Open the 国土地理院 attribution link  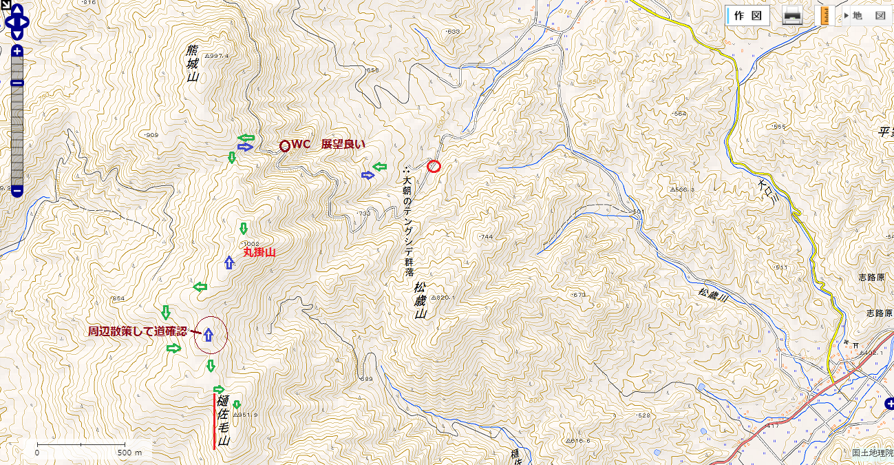click(x=871, y=453)
